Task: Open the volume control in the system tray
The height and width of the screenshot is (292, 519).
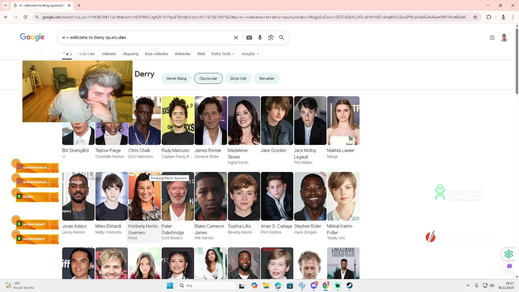Action: (x=491, y=286)
